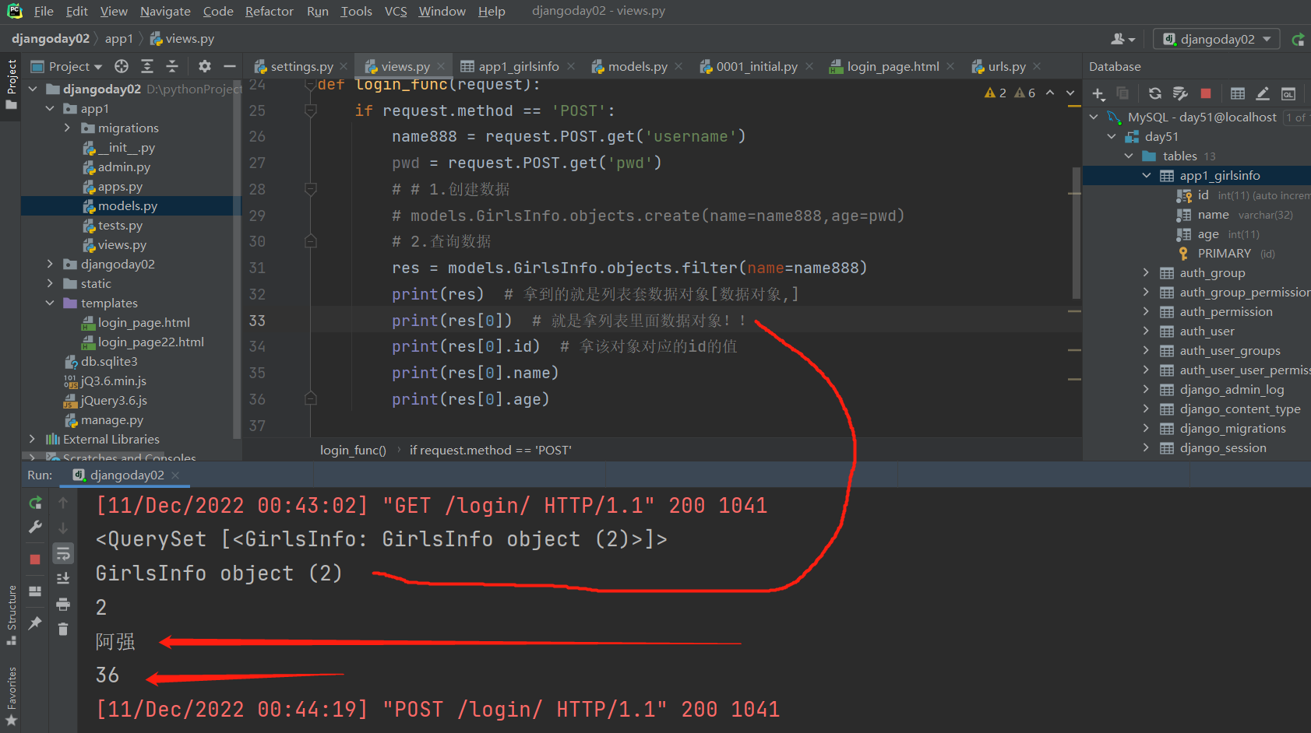
Task: Open the Project panel gear settings
Action: [x=205, y=66]
